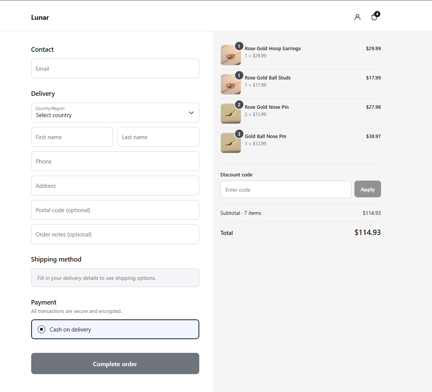Click the Complete order button
The image size is (432, 392).
(115, 363)
